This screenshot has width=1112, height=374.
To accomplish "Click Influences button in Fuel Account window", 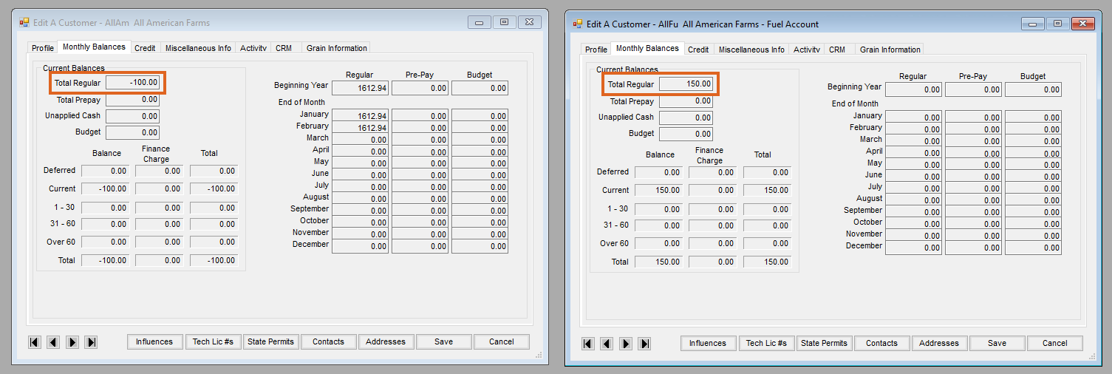I will 708,343.
